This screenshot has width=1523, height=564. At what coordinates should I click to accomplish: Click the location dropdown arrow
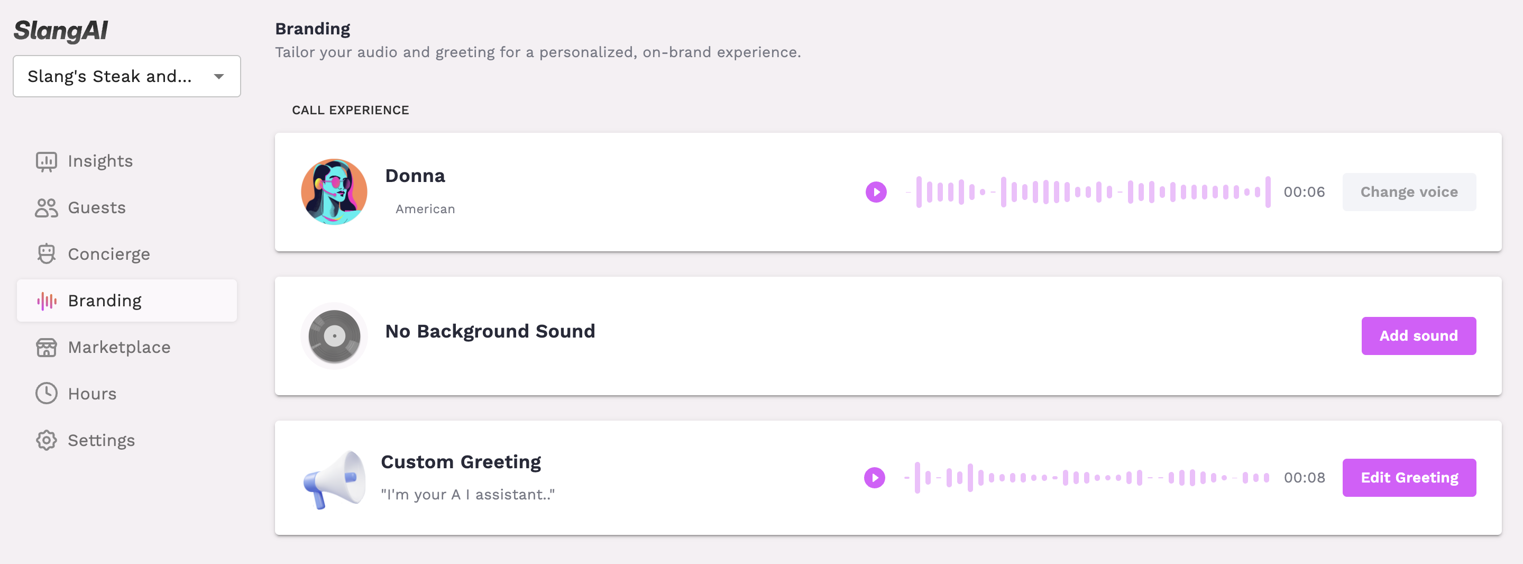[219, 76]
